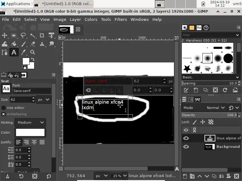Open the Brushes tab in top-right dock
The width and height of the screenshot is (242, 181).
click(x=185, y=28)
